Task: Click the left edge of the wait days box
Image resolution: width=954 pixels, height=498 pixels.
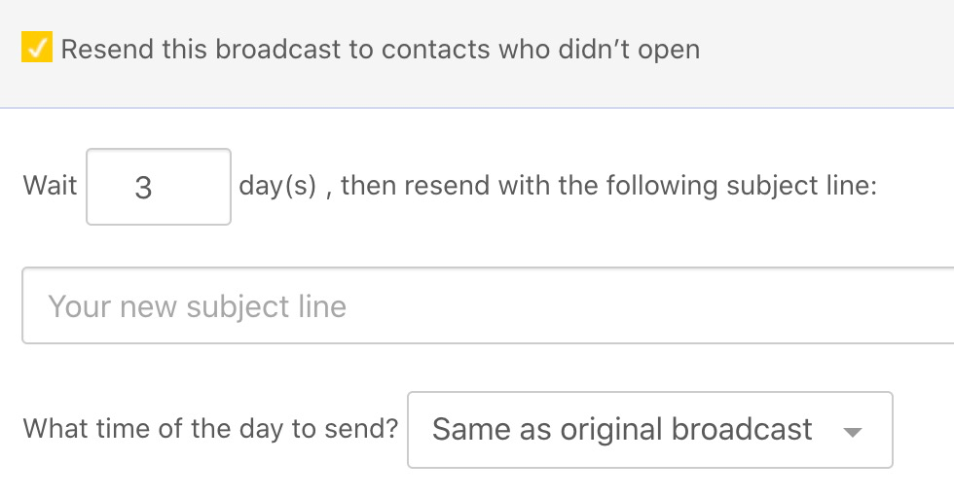Action: [95, 187]
